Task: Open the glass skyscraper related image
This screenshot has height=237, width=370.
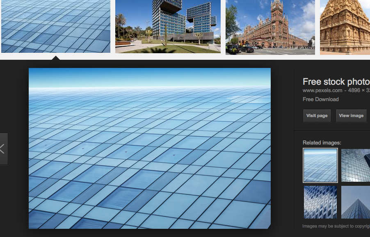Action: (x=355, y=165)
